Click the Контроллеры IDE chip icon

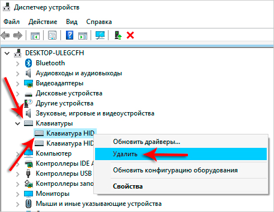(29, 163)
